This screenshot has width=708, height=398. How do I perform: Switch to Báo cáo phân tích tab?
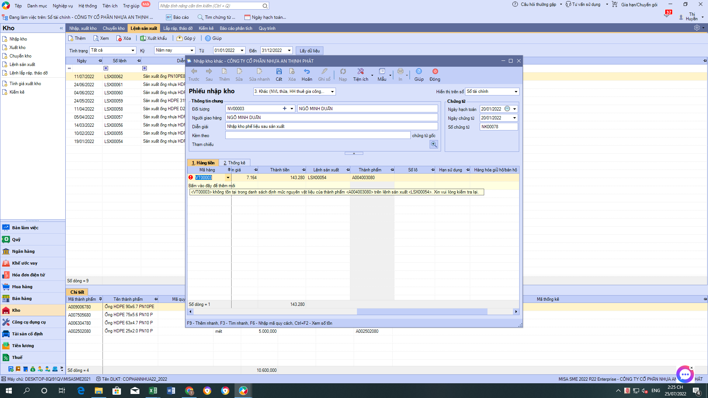point(236,28)
